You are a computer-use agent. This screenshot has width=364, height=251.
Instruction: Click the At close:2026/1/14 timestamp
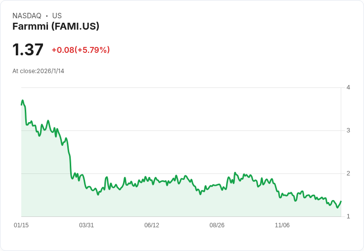38,71
